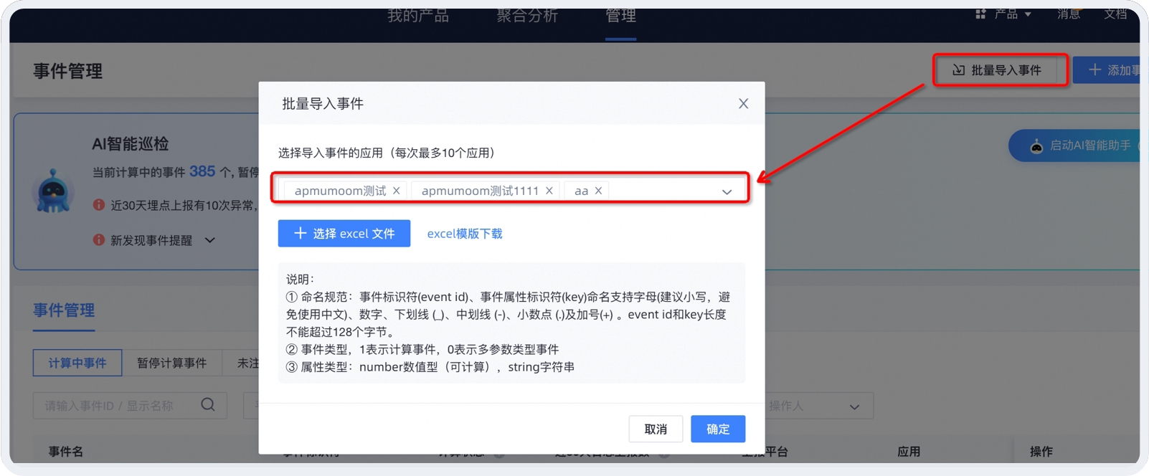Click the anomalous event count 385

(202, 171)
